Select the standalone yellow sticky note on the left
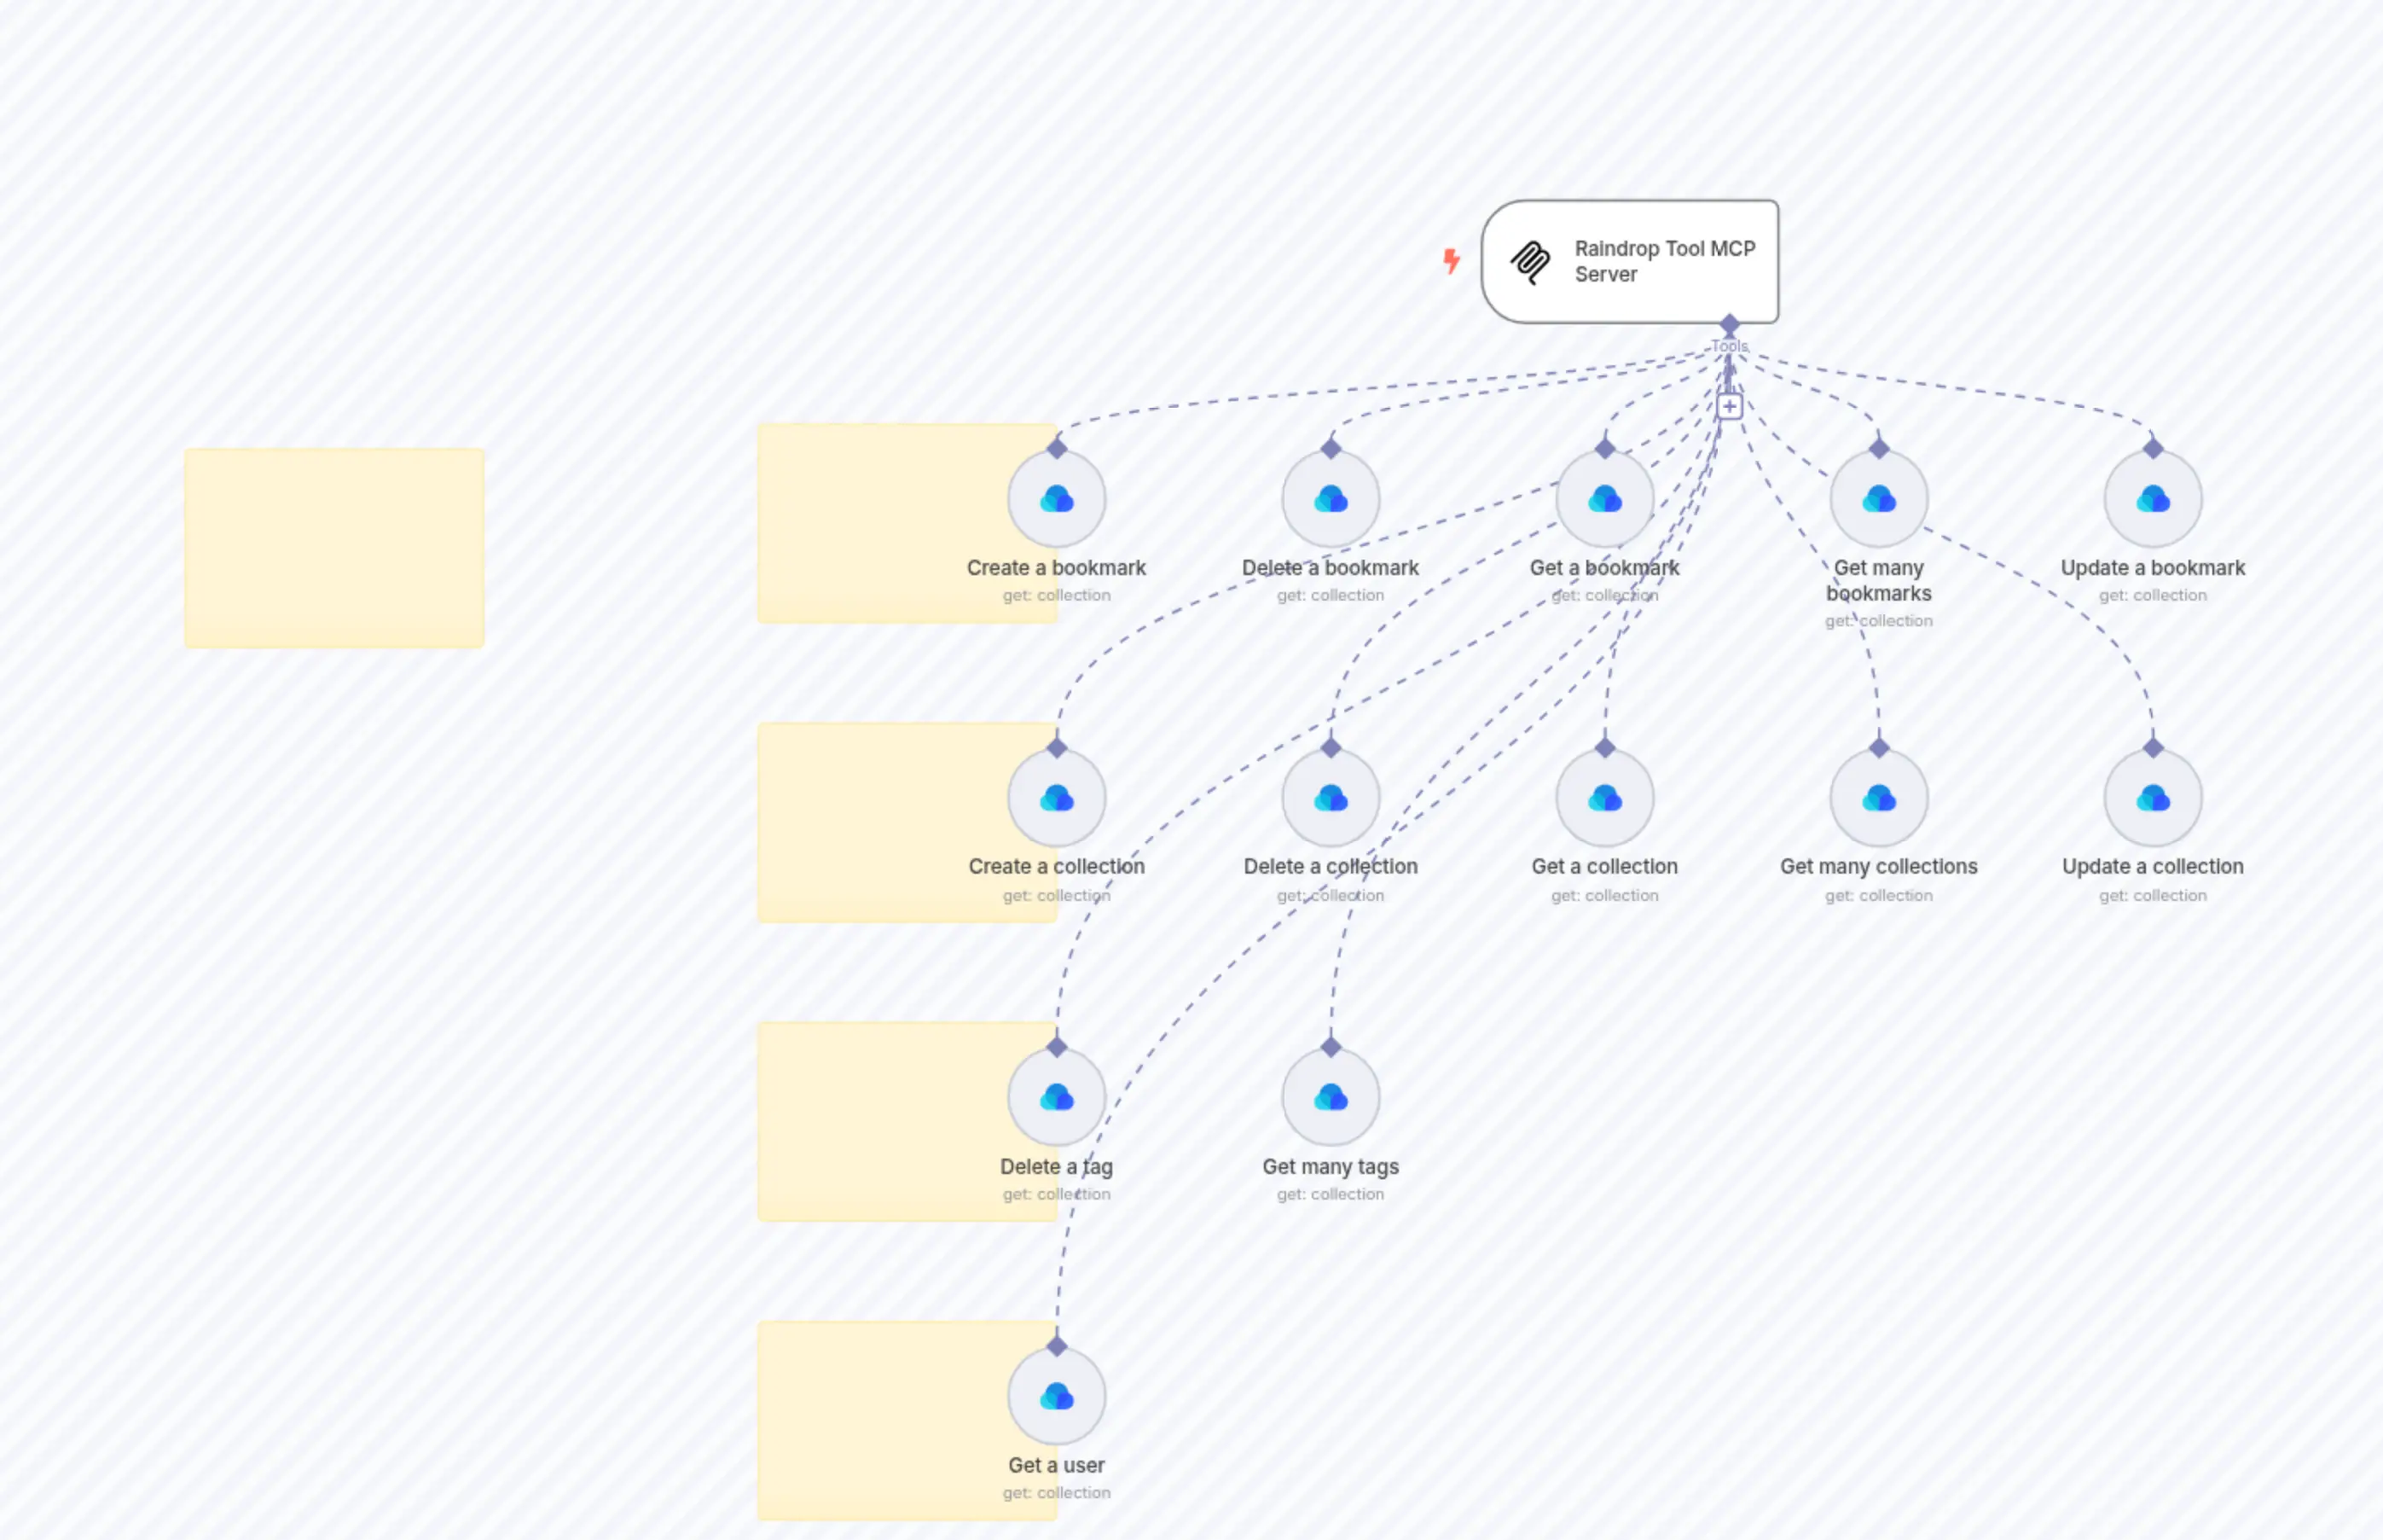Screen dimensions: 2383x1540 click(x=333, y=548)
